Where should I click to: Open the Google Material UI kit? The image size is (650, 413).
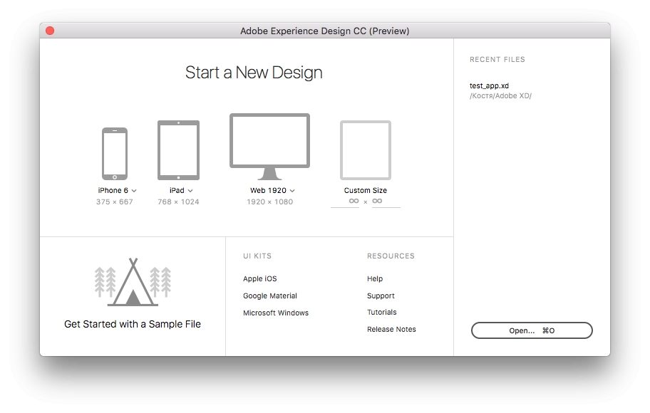270,296
